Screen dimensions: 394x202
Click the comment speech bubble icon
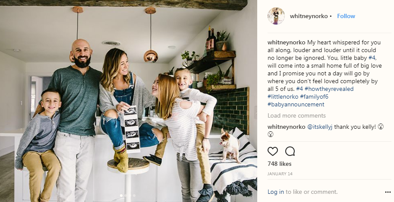[x=290, y=151]
